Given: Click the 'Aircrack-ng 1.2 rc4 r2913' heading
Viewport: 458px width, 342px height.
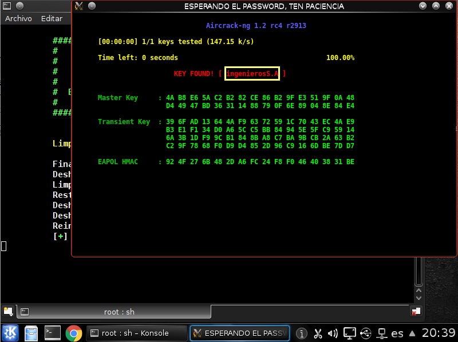Looking at the screenshot, I should pos(256,26).
